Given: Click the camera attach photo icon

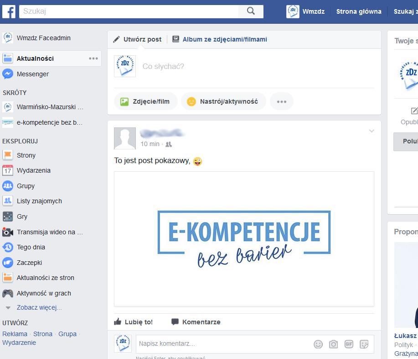Looking at the screenshot, I should point(333,344).
